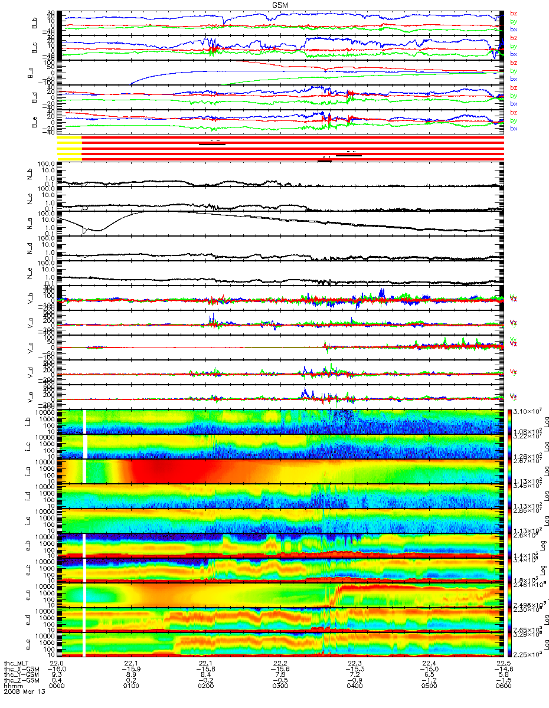Click the 0600 time tick label
The image size is (549, 708).
(503, 684)
